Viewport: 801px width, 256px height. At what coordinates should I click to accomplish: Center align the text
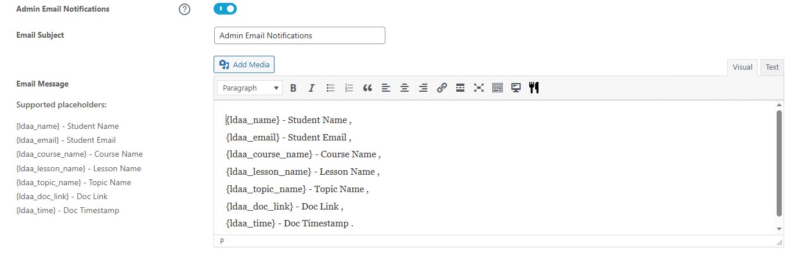pyautogui.click(x=405, y=88)
